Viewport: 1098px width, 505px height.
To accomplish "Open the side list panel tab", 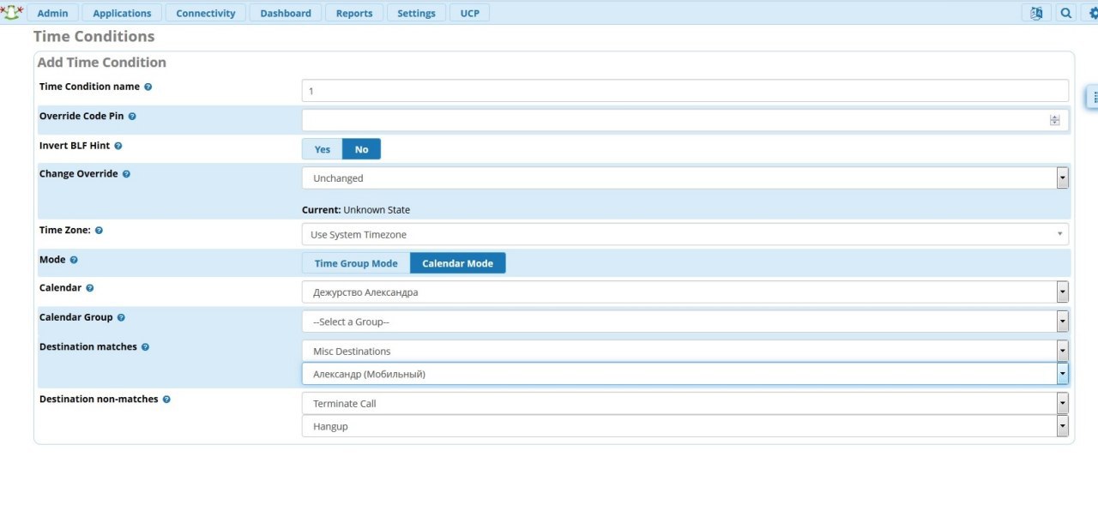I will tap(1094, 97).
